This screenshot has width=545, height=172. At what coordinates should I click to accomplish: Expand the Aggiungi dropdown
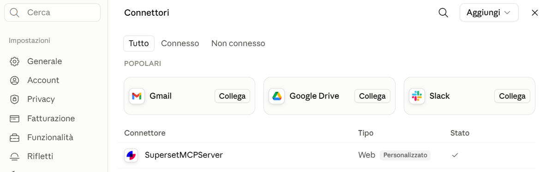[489, 13]
